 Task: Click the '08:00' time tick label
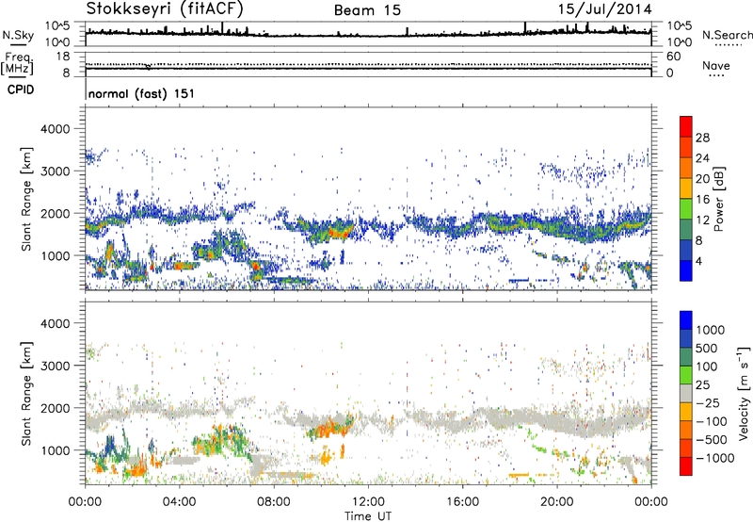pyautogui.click(x=274, y=502)
